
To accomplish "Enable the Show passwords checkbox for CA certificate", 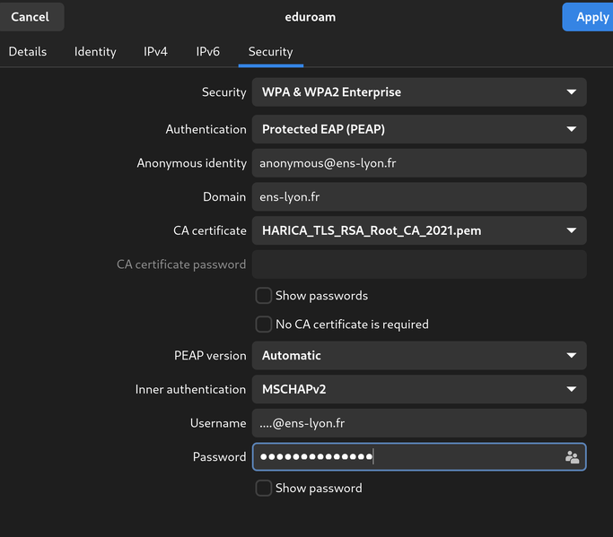I will pos(264,296).
